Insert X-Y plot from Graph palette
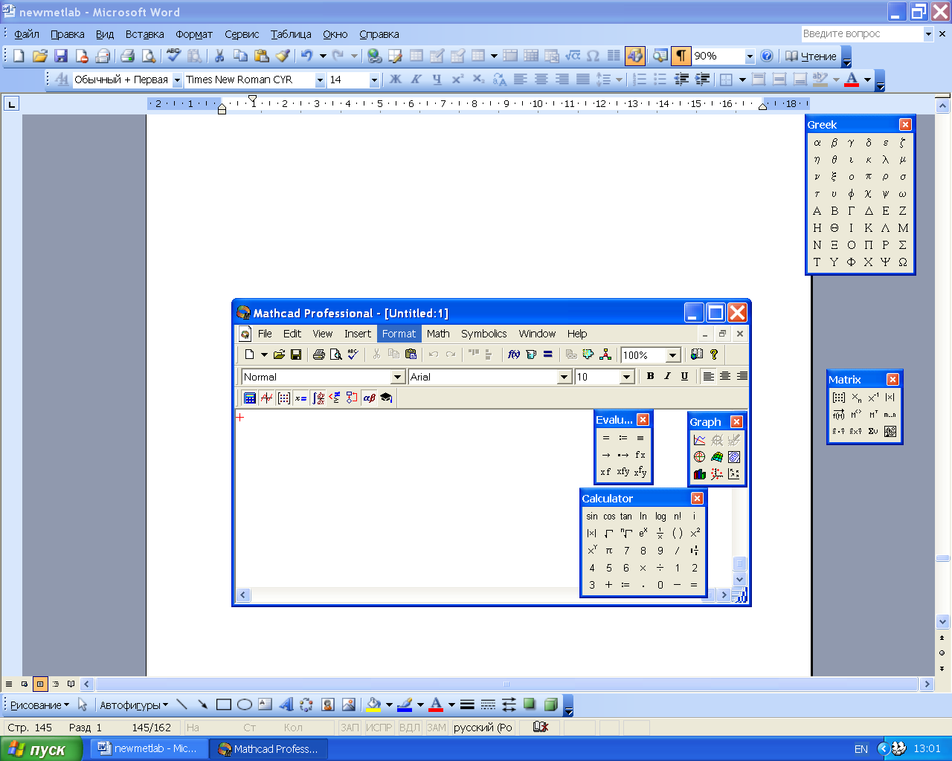The width and height of the screenshot is (952, 761). tap(699, 440)
